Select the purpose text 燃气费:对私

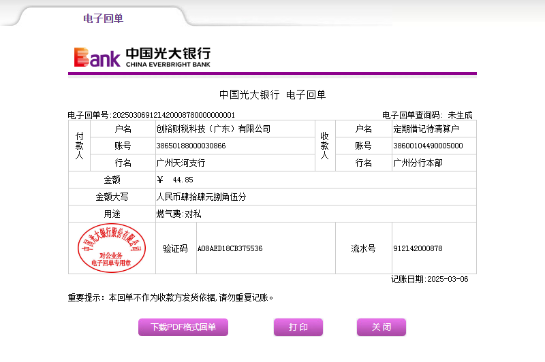click(178, 214)
